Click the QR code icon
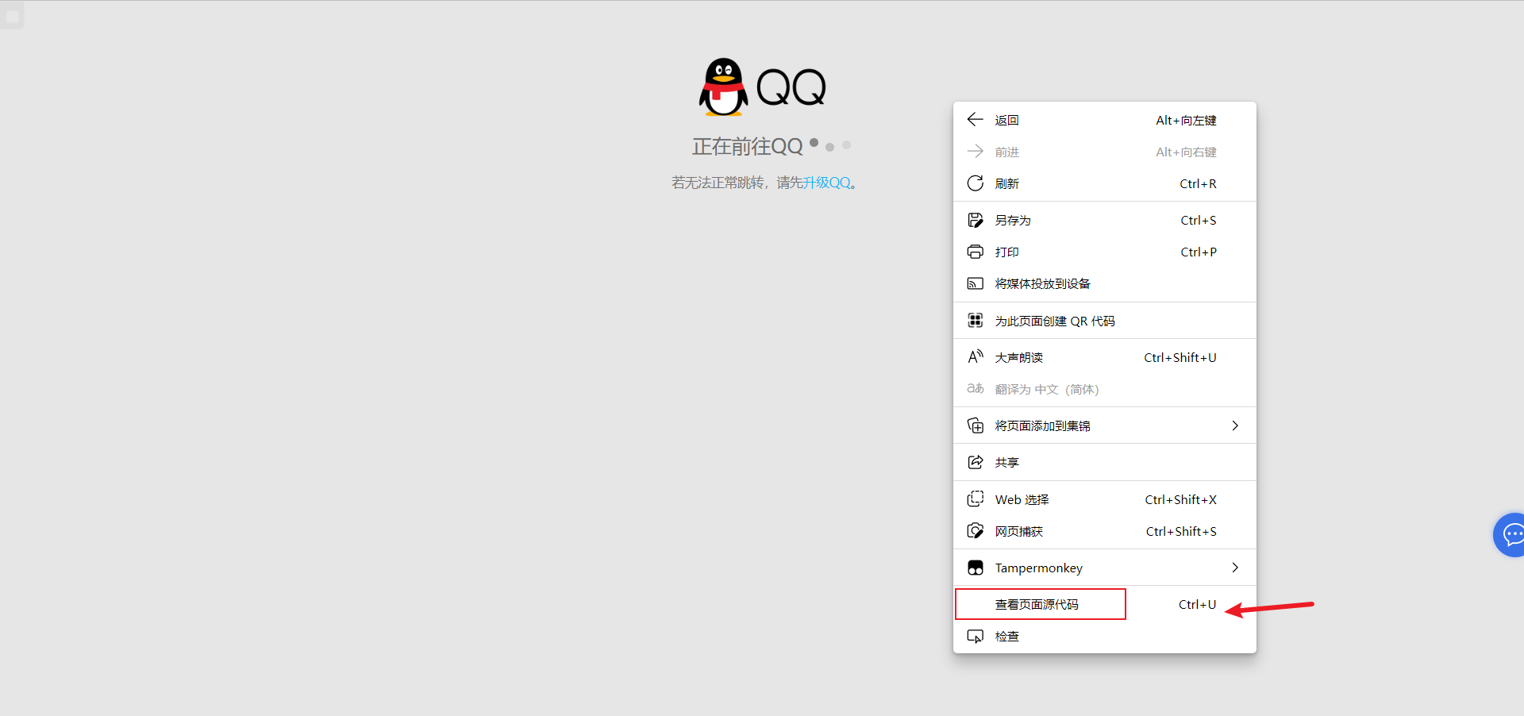Image resolution: width=1524 pixels, height=716 pixels. pos(976,321)
